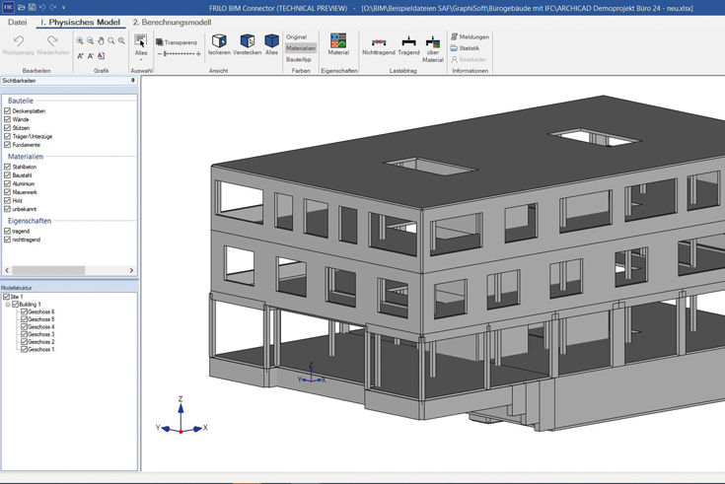
Task: Open the Alles selection dropdown
Action: coord(141,58)
